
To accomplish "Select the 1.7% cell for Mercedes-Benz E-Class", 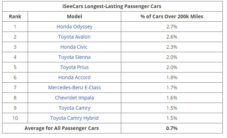I will [x=172, y=88].
